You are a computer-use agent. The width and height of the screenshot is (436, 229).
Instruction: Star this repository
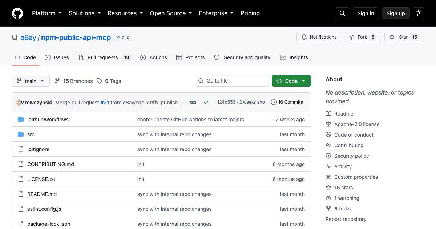pos(404,37)
